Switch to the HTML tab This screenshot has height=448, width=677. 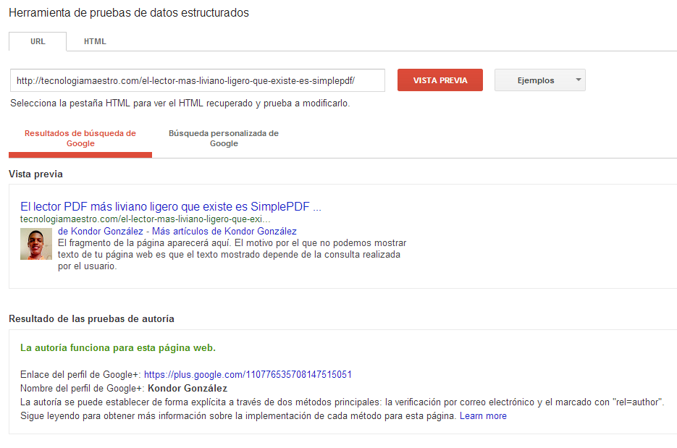click(x=95, y=41)
